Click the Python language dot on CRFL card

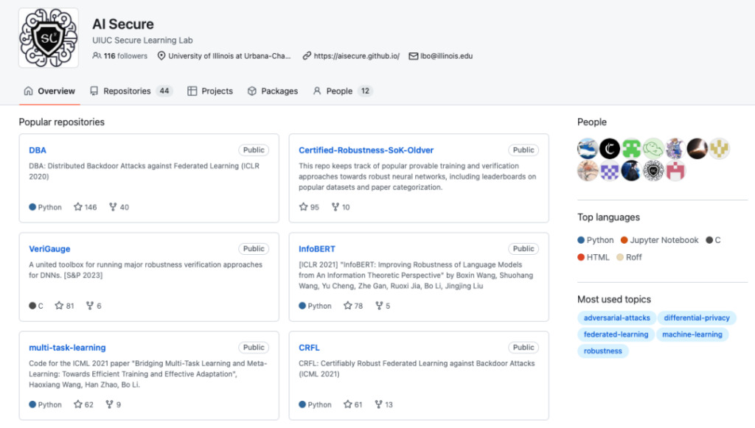pyautogui.click(x=302, y=404)
